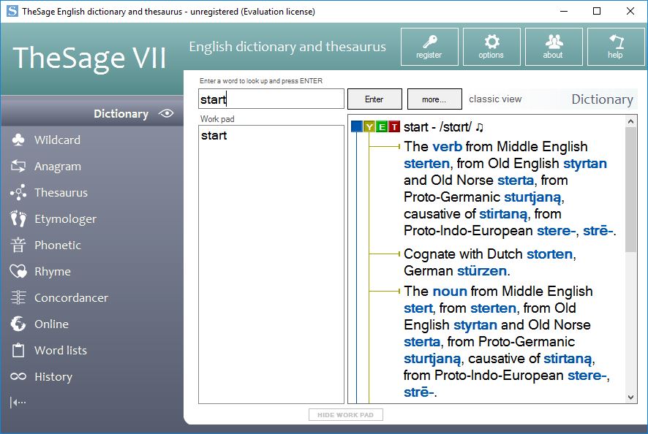Click the Rhyme hearts icon
This screenshot has width=648, height=434.
[x=18, y=271]
